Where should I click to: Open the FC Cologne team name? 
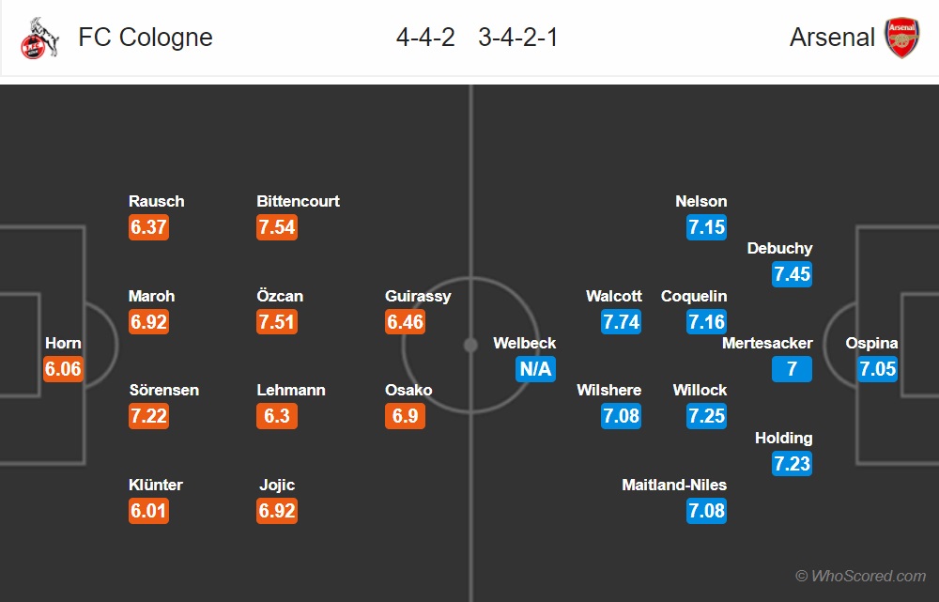pyautogui.click(x=146, y=38)
